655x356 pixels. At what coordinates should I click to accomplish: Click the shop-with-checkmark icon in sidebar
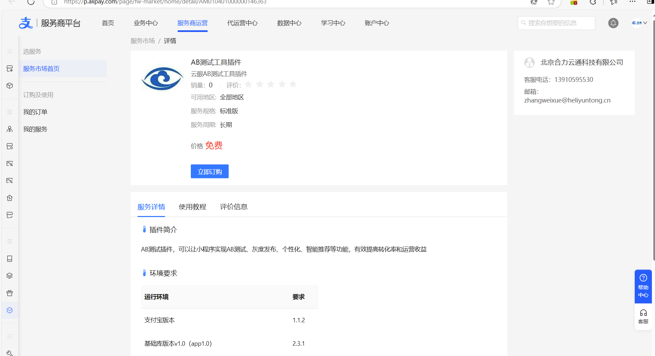coord(10,215)
